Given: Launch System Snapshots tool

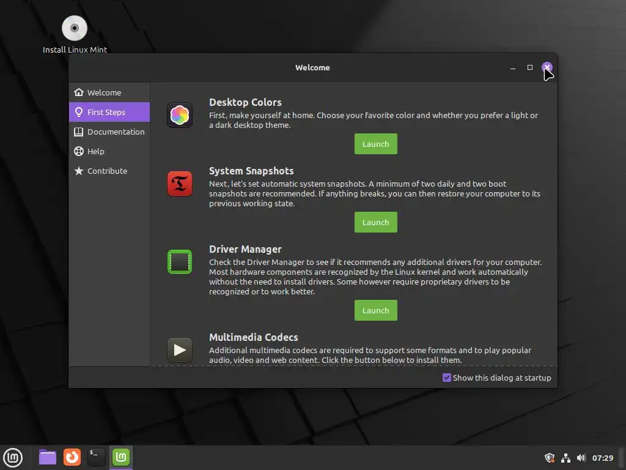Looking at the screenshot, I should (376, 222).
